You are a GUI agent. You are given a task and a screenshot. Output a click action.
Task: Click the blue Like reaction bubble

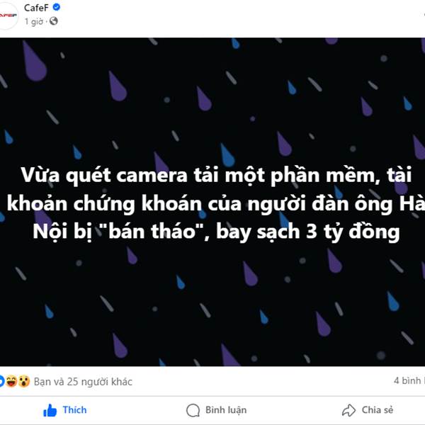(1, 381)
